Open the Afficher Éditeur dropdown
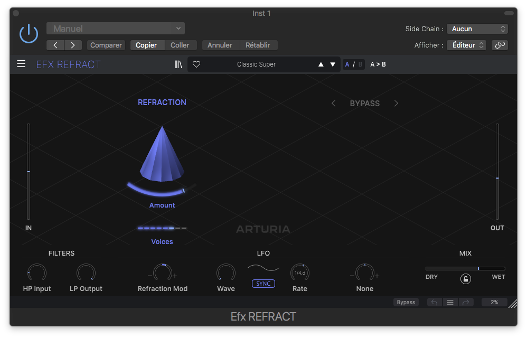527x338 pixels. pos(467,45)
